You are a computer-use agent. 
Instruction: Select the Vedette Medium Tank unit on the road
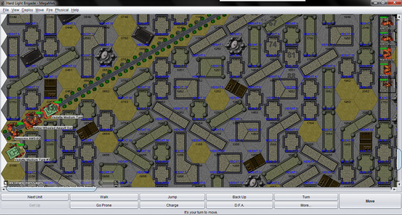[x=51, y=110]
